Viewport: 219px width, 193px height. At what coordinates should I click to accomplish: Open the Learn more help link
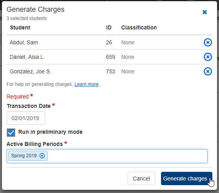tap(87, 84)
